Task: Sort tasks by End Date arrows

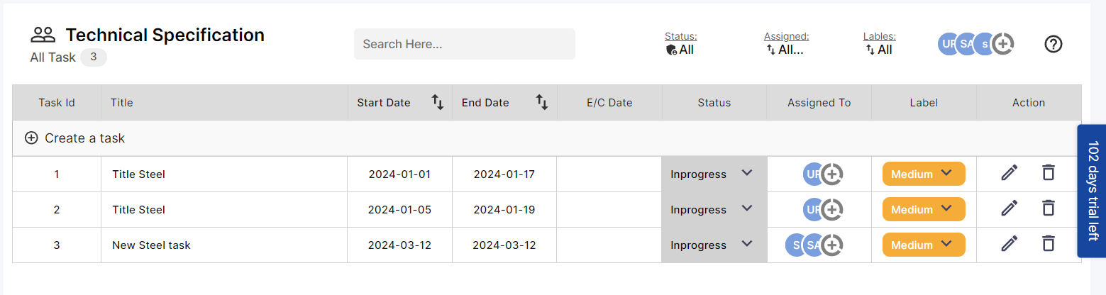Action: (x=542, y=102)
